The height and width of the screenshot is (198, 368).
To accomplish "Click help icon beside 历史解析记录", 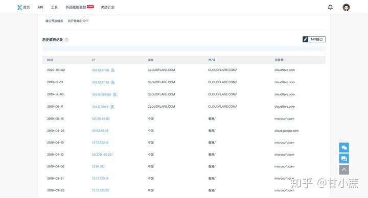I will [x=66, y=40].
